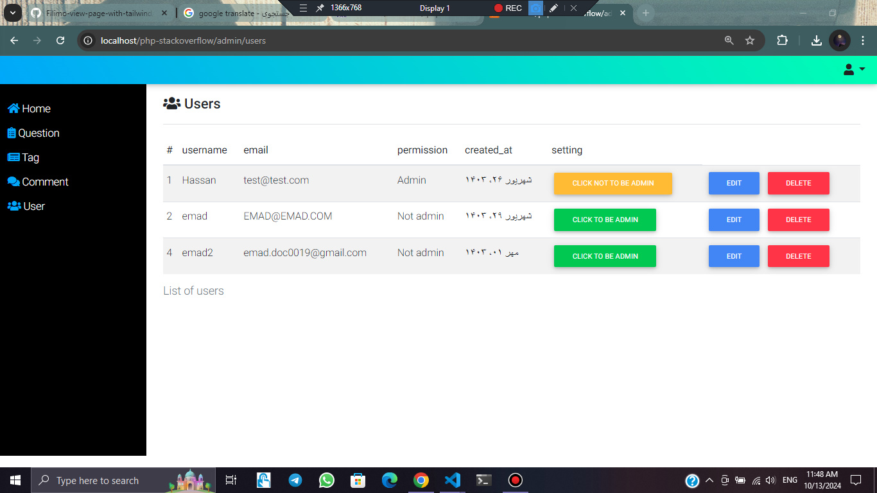
Task: Open the terminal icon in taskbar
Action: pos(484,480)
